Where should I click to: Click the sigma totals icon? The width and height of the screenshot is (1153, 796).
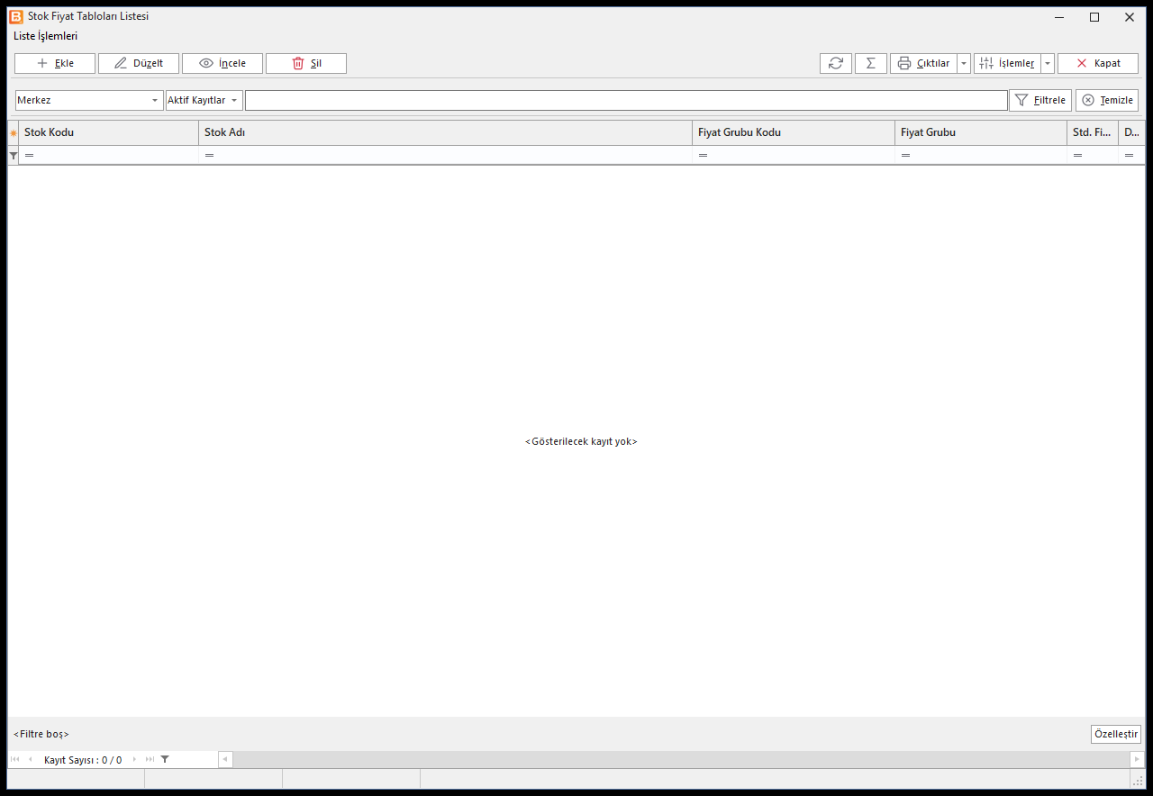[871, 63]
